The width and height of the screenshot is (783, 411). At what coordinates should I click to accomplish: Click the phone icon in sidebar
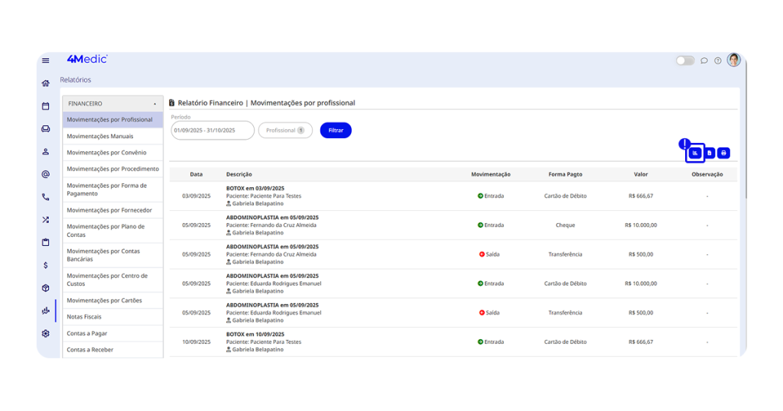coord(46,197)
